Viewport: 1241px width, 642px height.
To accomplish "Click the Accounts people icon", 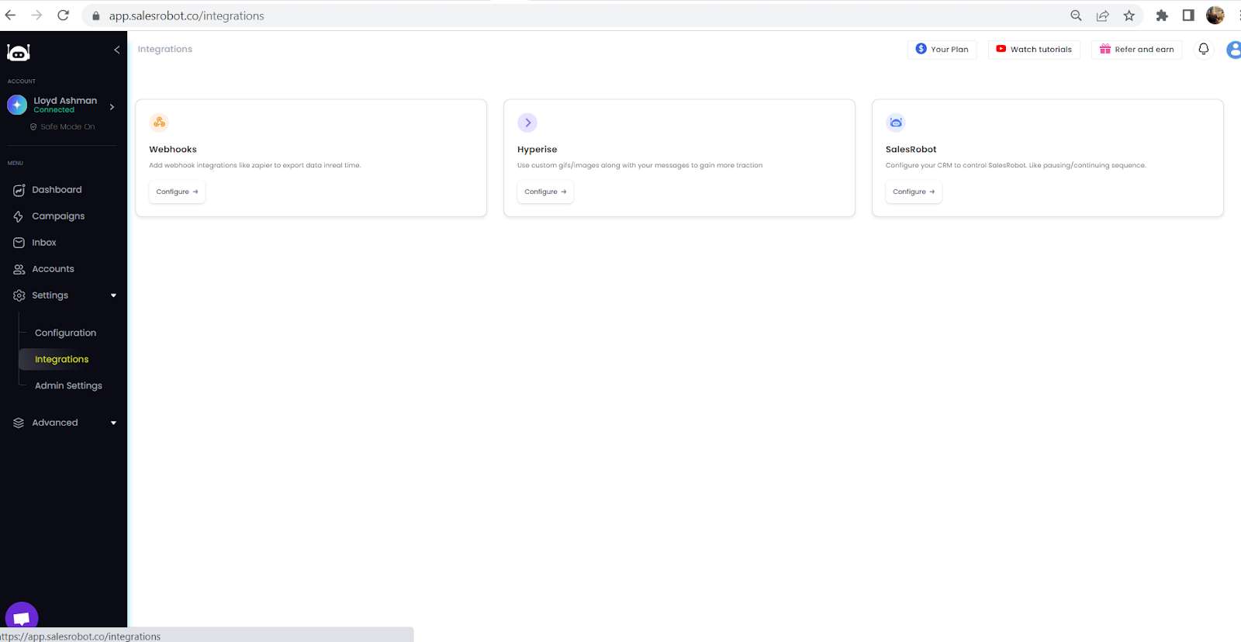I will click(19, 269).
